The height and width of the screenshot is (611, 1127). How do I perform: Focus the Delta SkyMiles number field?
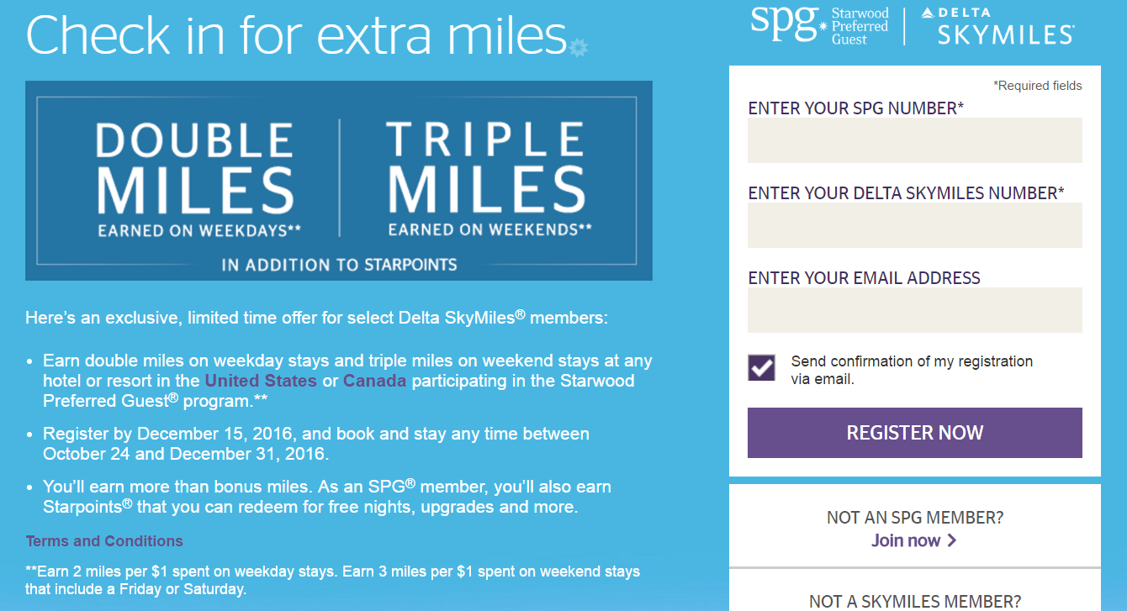914,225
